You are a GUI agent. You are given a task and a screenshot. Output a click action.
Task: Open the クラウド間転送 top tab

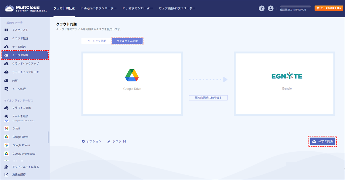click(64, 8)
